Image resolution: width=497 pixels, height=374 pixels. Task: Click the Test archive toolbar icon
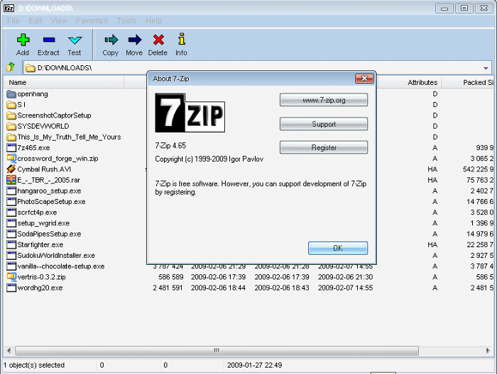[74, 40]
